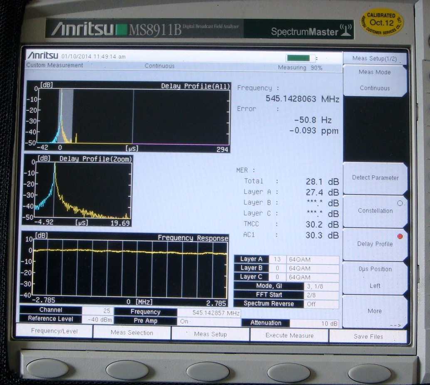Open the Detect Parameter softkey
430x385 pixels.
375,178
